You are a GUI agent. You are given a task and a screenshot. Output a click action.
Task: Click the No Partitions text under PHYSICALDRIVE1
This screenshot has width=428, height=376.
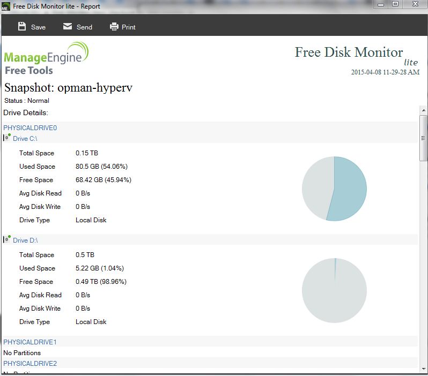pos(22,353)
